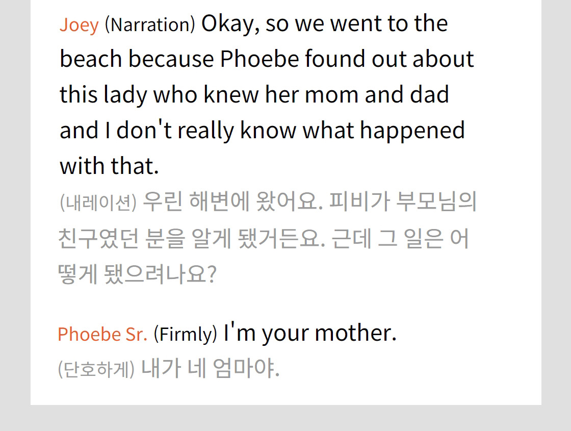Image resolution: width=571 pixels, height=431 pixels.
Task: Click the line 'this lady who knew her mom and dad'
Action: 254,95
